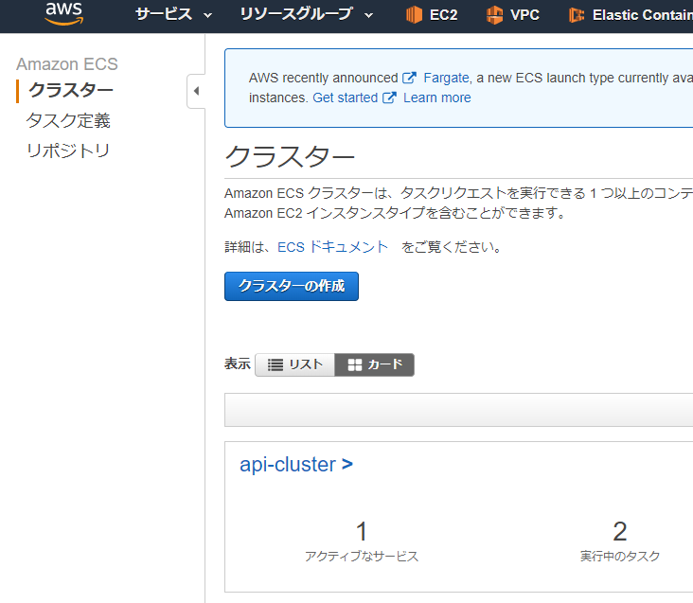
Task: Switch to カード view
Action: [x=374, y=364]
